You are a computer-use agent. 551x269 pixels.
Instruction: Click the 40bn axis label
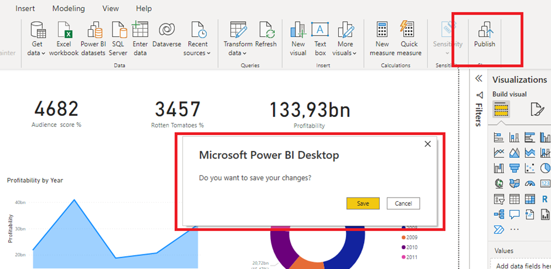(x=20, y=202)
